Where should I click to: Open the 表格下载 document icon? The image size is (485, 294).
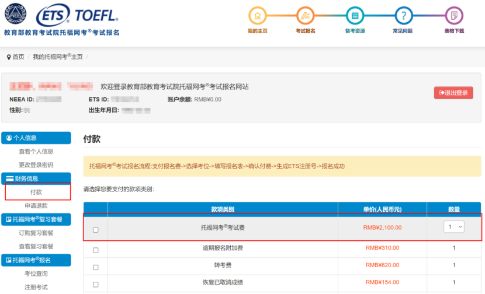pos(454,15)
